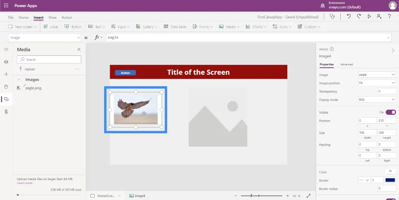Insert a Button control
This screenshot has width=399, height=200.
pyautogui.click(x=73, y=27)
